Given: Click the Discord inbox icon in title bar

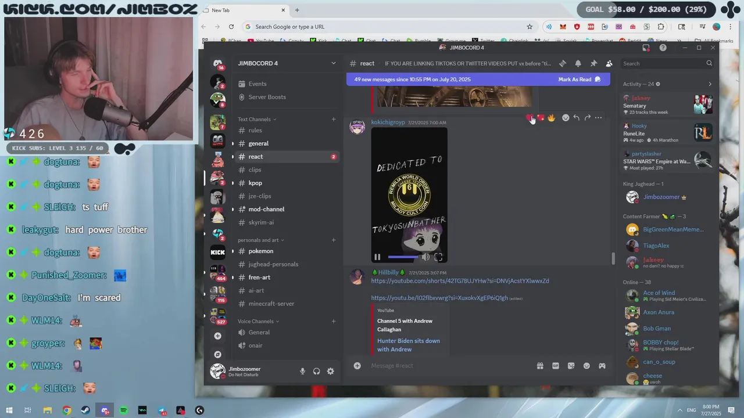Looking at the screenshot, I should tap(646, 48).
